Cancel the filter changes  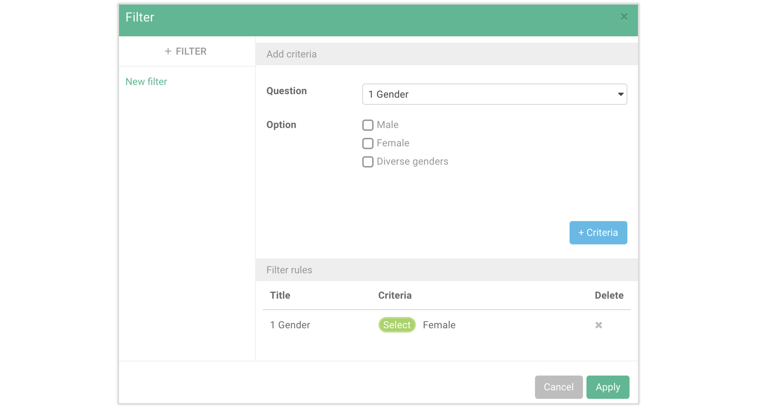click(559, 387)
